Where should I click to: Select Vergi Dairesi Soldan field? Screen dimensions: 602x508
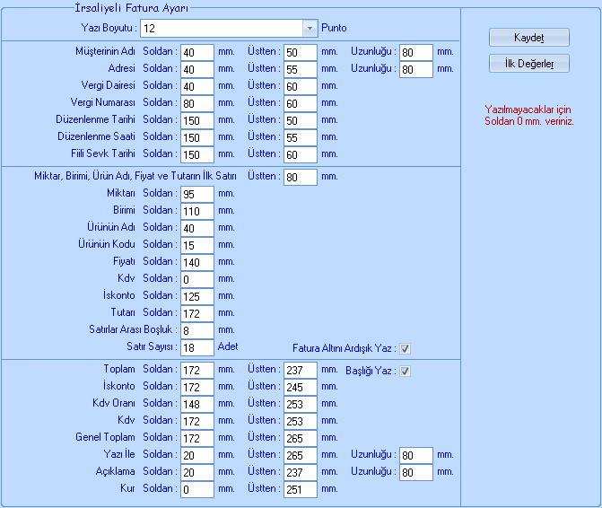click(197, 86)
